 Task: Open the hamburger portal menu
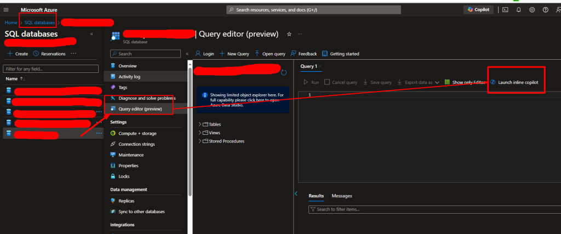(x=7, y=10)
